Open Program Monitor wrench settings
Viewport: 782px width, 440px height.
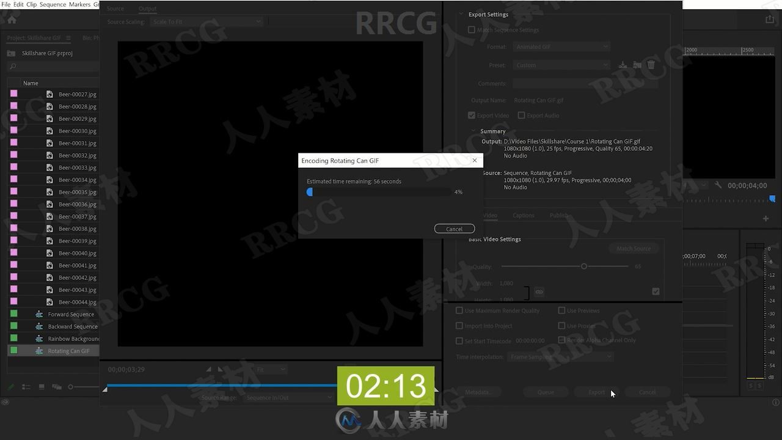718,185
